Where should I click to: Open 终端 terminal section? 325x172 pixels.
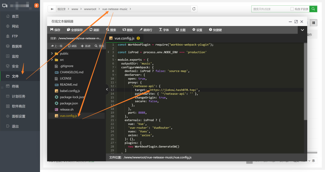[x=15, y=86]
